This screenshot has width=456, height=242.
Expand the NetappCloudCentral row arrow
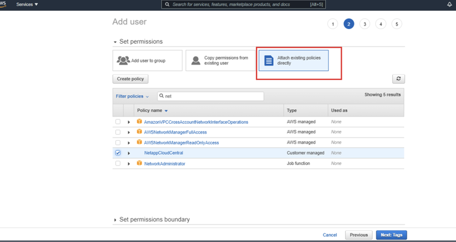[x=128, y=153]
